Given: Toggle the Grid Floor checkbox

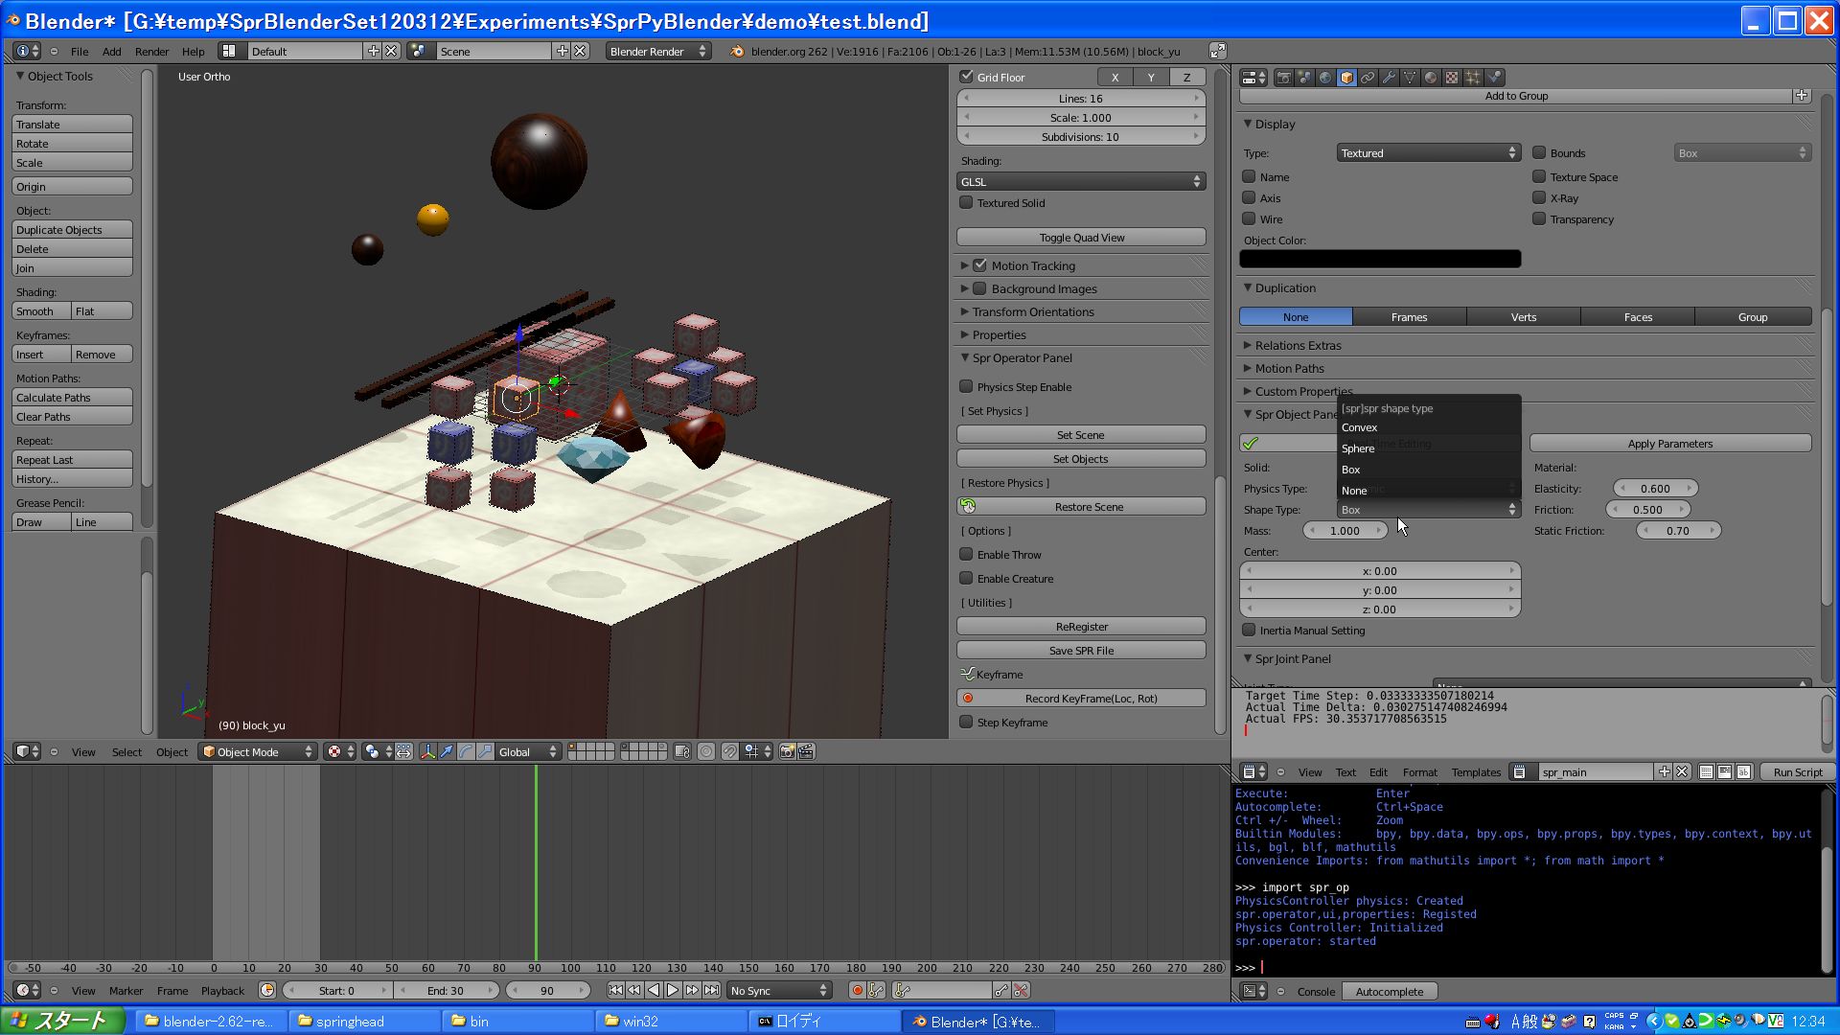Looking at the screenshot, I should point(966,77).
